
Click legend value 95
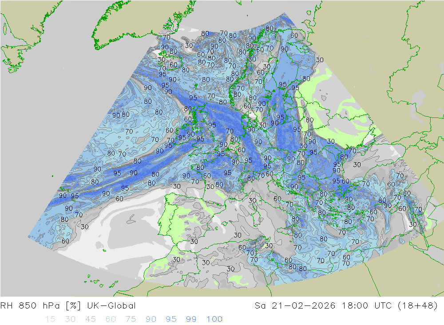point(171,319)
